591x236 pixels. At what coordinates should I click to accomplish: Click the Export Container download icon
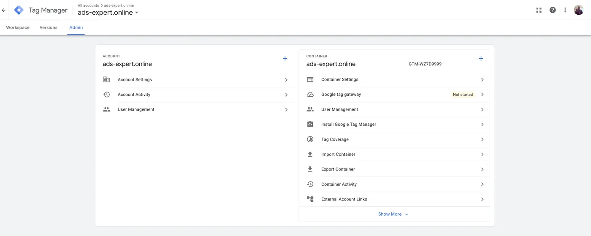[x=310, y=169]
